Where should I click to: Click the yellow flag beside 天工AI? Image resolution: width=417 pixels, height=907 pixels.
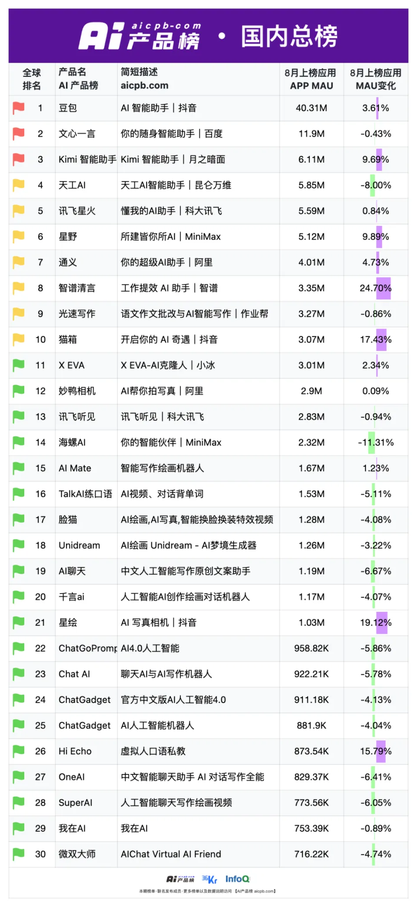click(19, 185)
